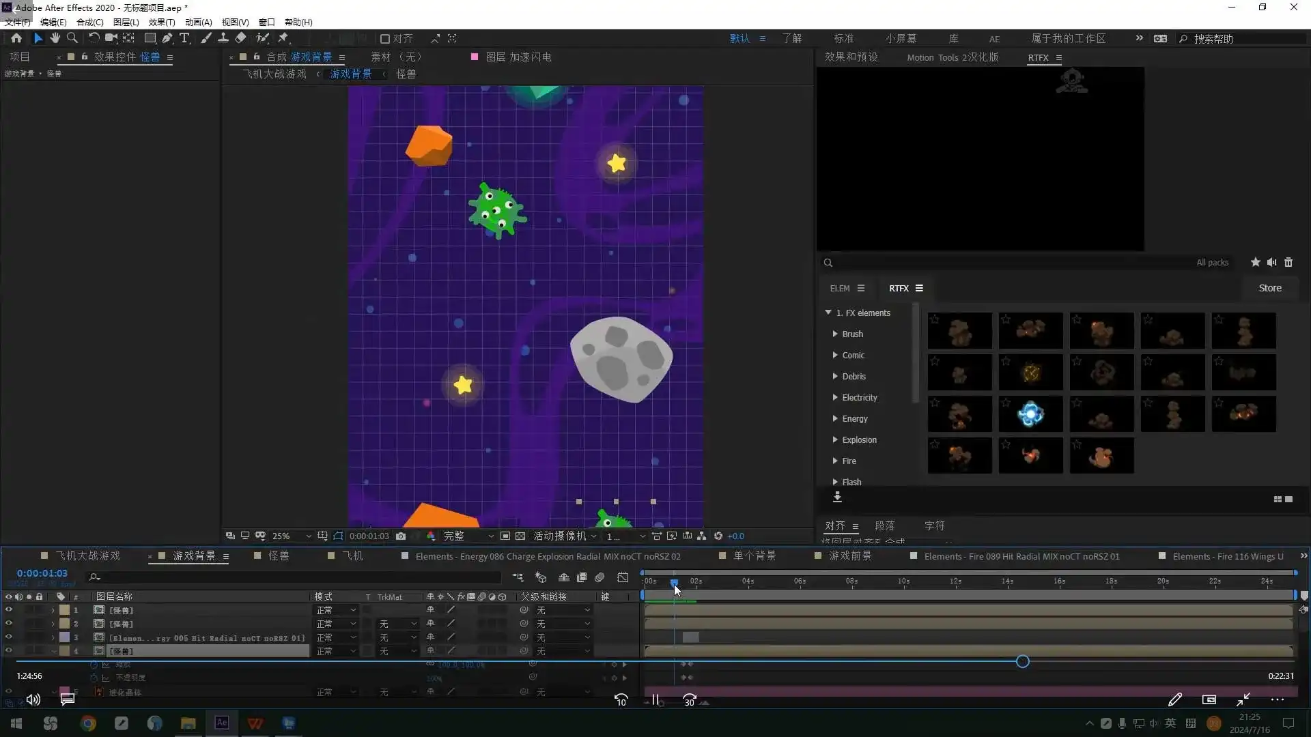Switch to the 飞机大战游戏 timeline tab
This screenshot has width=1311, height=737.
(x=87, y=556)
